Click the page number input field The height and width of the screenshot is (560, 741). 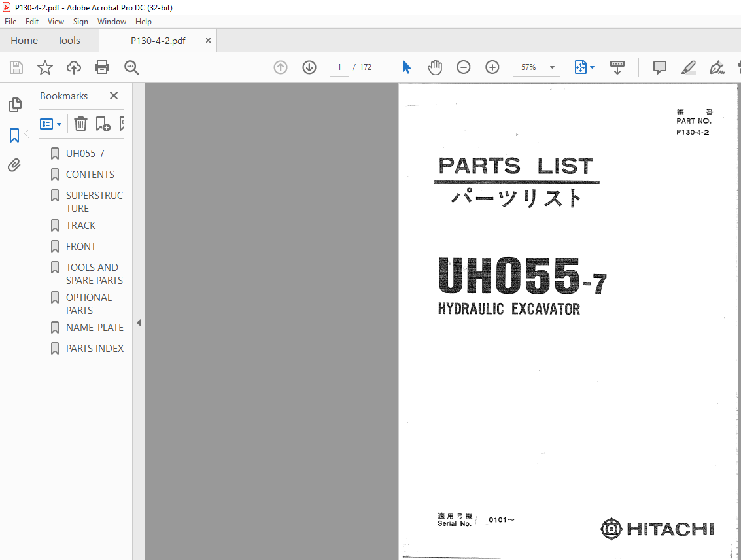339,67
